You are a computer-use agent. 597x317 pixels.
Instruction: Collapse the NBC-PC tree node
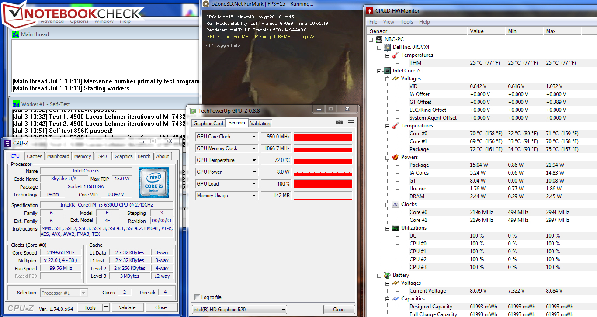372,39
